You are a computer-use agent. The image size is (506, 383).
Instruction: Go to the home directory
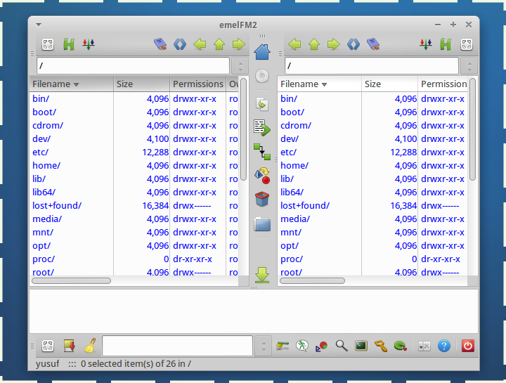(262, 52)
